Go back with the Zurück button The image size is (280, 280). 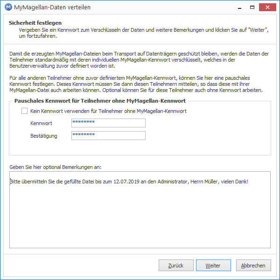pyautogui.click(x=176, y=266)
